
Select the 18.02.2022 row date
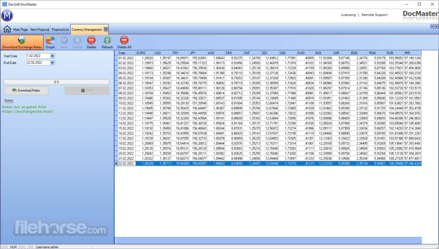point(126,144)
